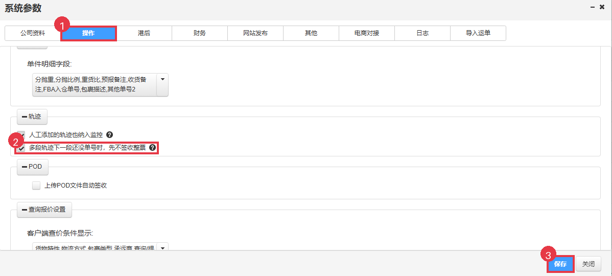
Task: Click the 单件明细字段 label
Action: pyautogui.click(x=50, y=63)
